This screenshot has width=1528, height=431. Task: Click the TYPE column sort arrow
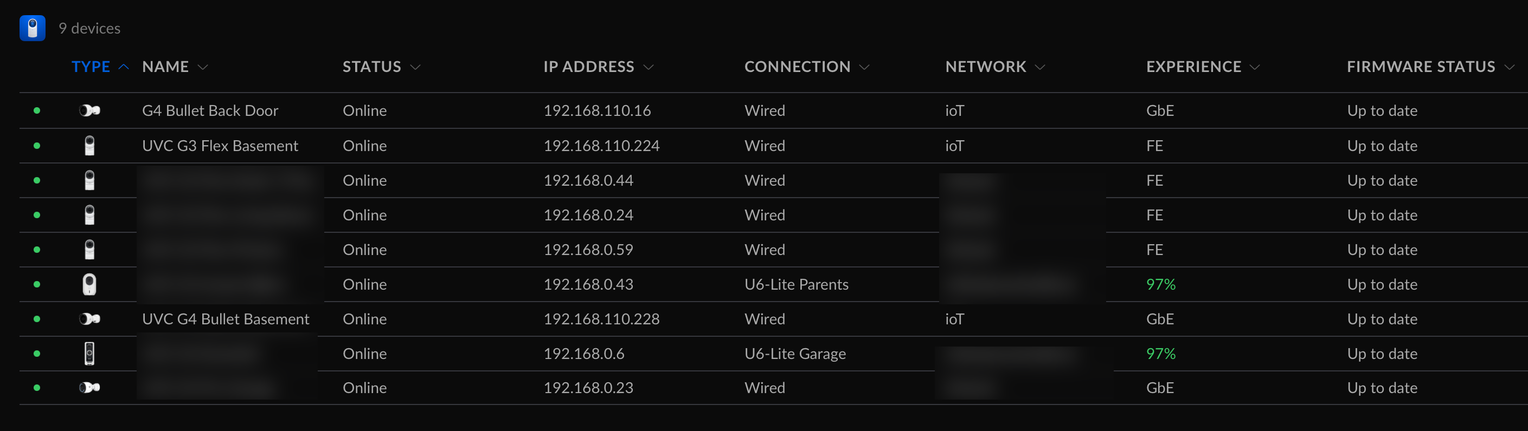pos(124,67)
